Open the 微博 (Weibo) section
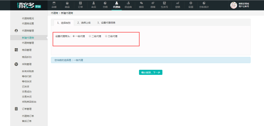The height and width of the screenshot is (126, 264). [x=153, y=5]
